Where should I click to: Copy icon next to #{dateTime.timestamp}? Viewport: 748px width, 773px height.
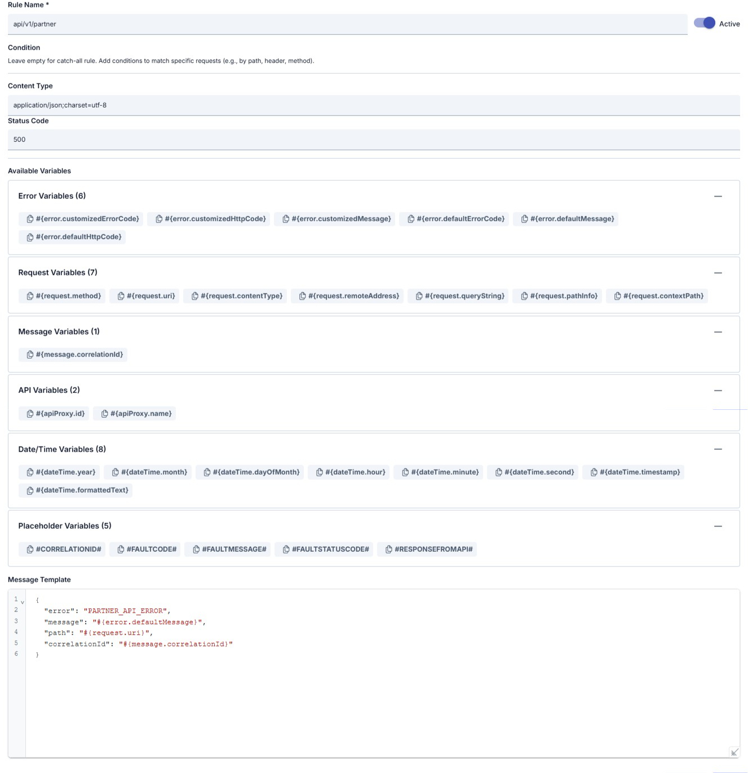point(594,472)
